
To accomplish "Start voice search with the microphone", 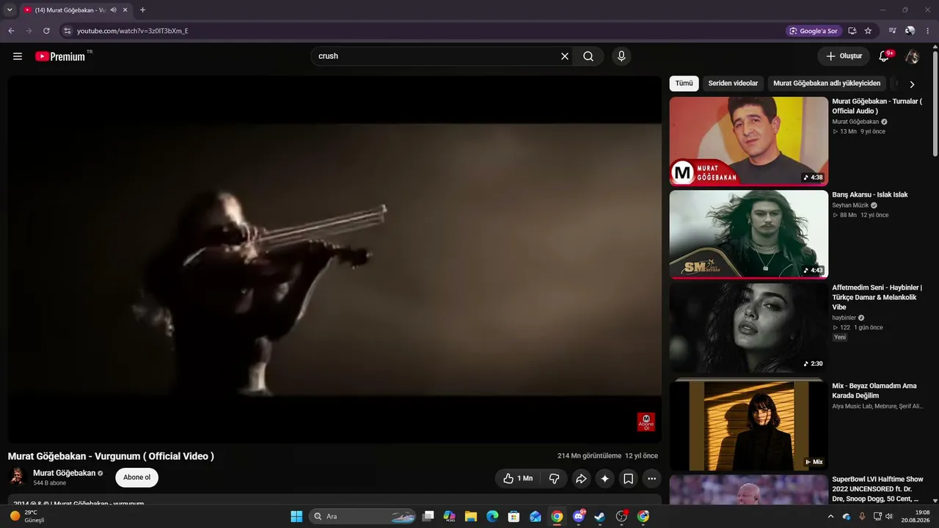I will tap(621, 56).
